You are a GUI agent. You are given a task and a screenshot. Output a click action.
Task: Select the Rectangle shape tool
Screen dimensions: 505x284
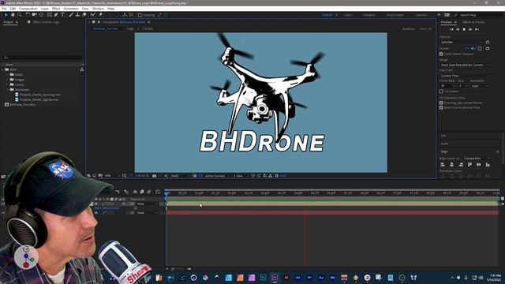[49, 15]
